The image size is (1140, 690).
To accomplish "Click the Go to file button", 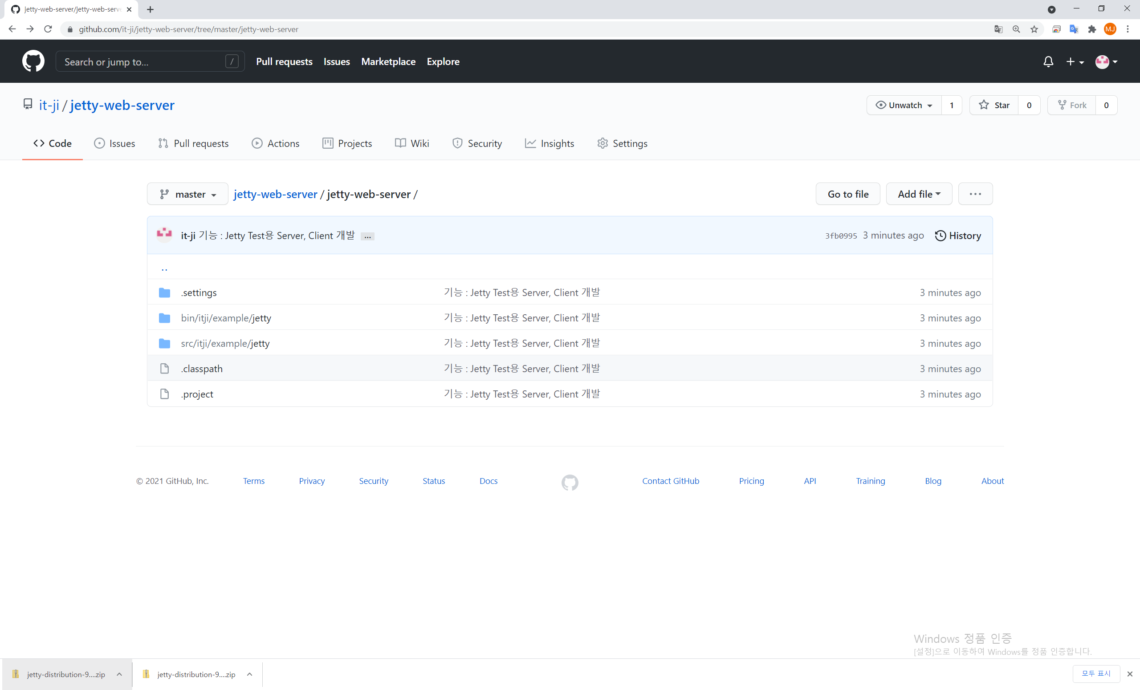I will click(847, 194).
